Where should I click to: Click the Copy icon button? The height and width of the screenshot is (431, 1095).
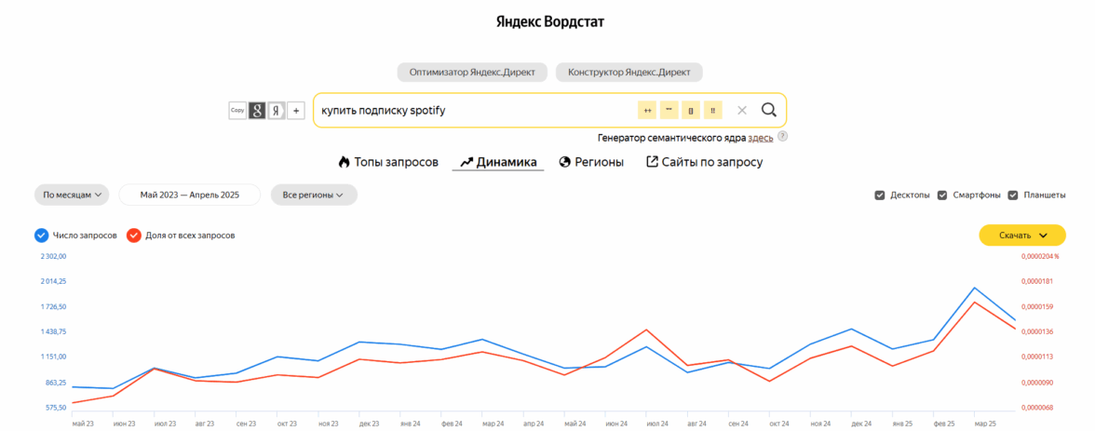pyautogui.click(x=237, y=111)
